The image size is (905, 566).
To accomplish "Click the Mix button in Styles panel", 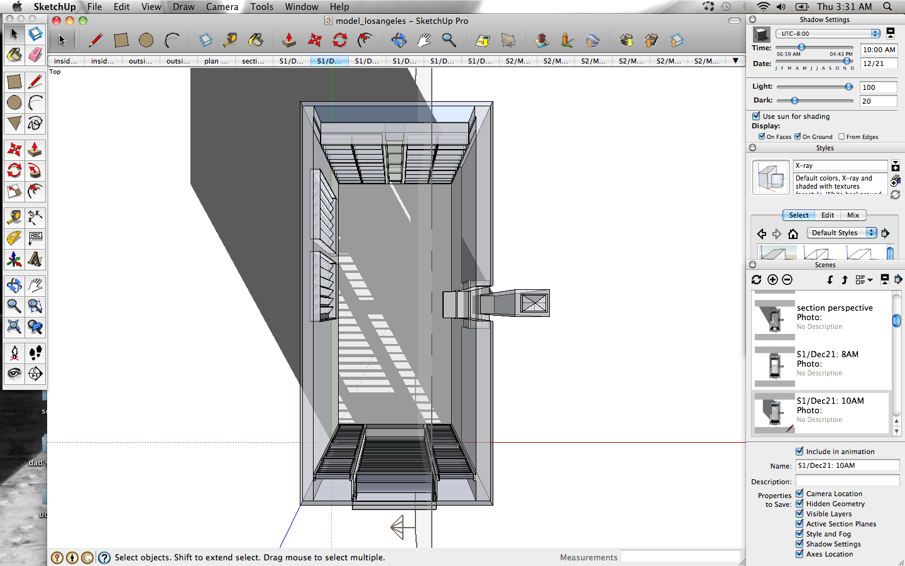I will pos(853,215).
